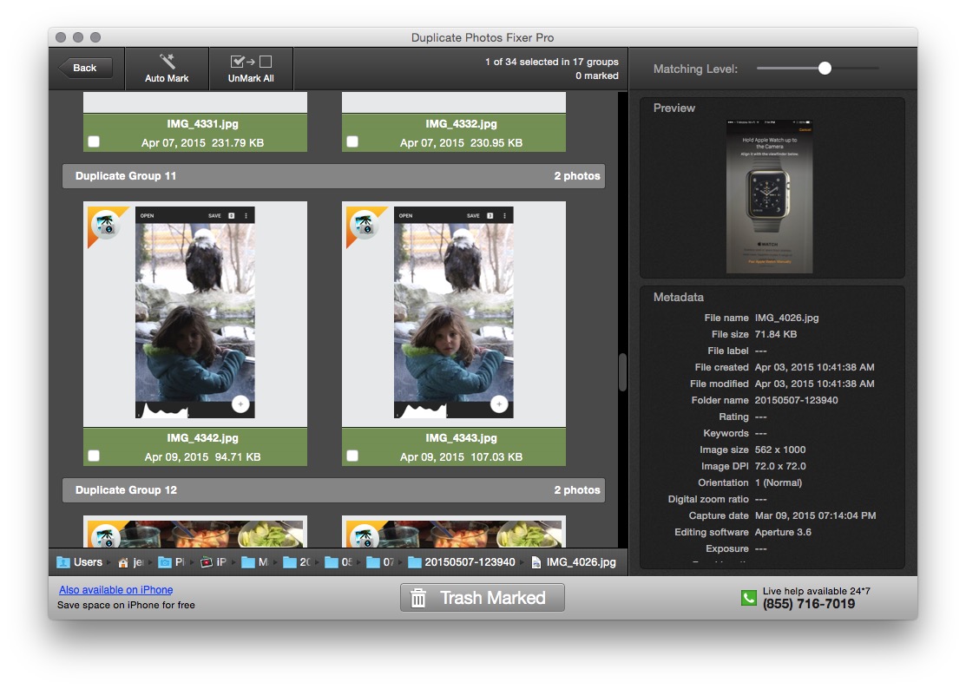Image resolution: width=966 pixels, height=689 pixels.
Task: Click the green phone live help icon
Action: (x=748, y=598)
